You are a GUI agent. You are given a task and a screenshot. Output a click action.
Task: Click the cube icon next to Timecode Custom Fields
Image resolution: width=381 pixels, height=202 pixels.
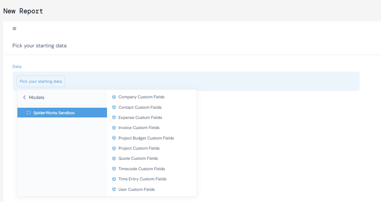point(114,169)
